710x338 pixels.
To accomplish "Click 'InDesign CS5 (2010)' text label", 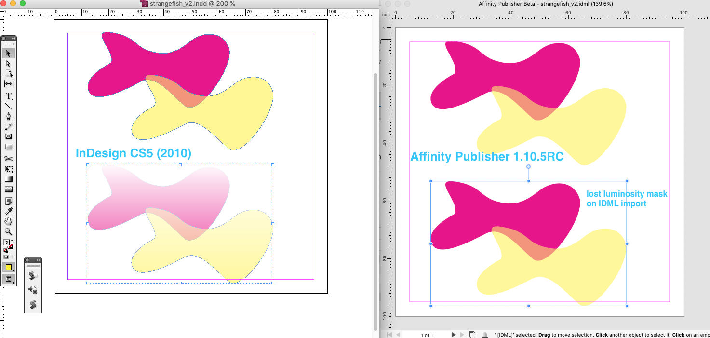I will (x=134, y=154).
